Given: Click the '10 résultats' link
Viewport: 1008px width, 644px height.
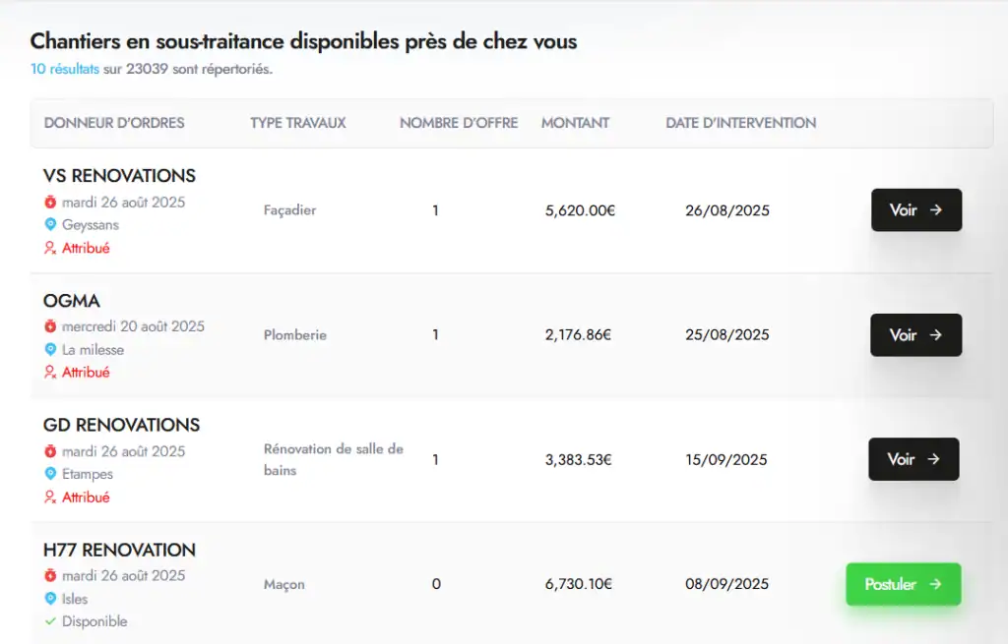Looking at the screenshot, I should pos(65,70).
